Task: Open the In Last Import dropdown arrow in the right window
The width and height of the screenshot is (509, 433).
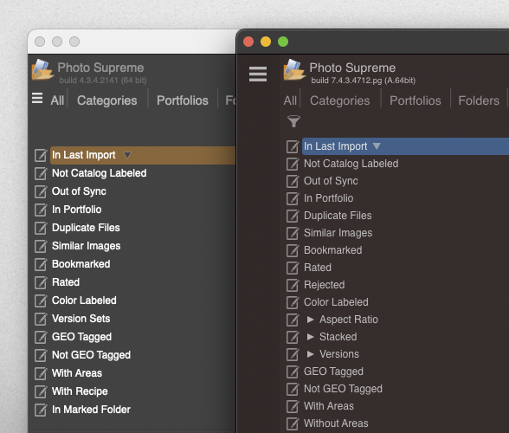Action: tap(377, 146)
